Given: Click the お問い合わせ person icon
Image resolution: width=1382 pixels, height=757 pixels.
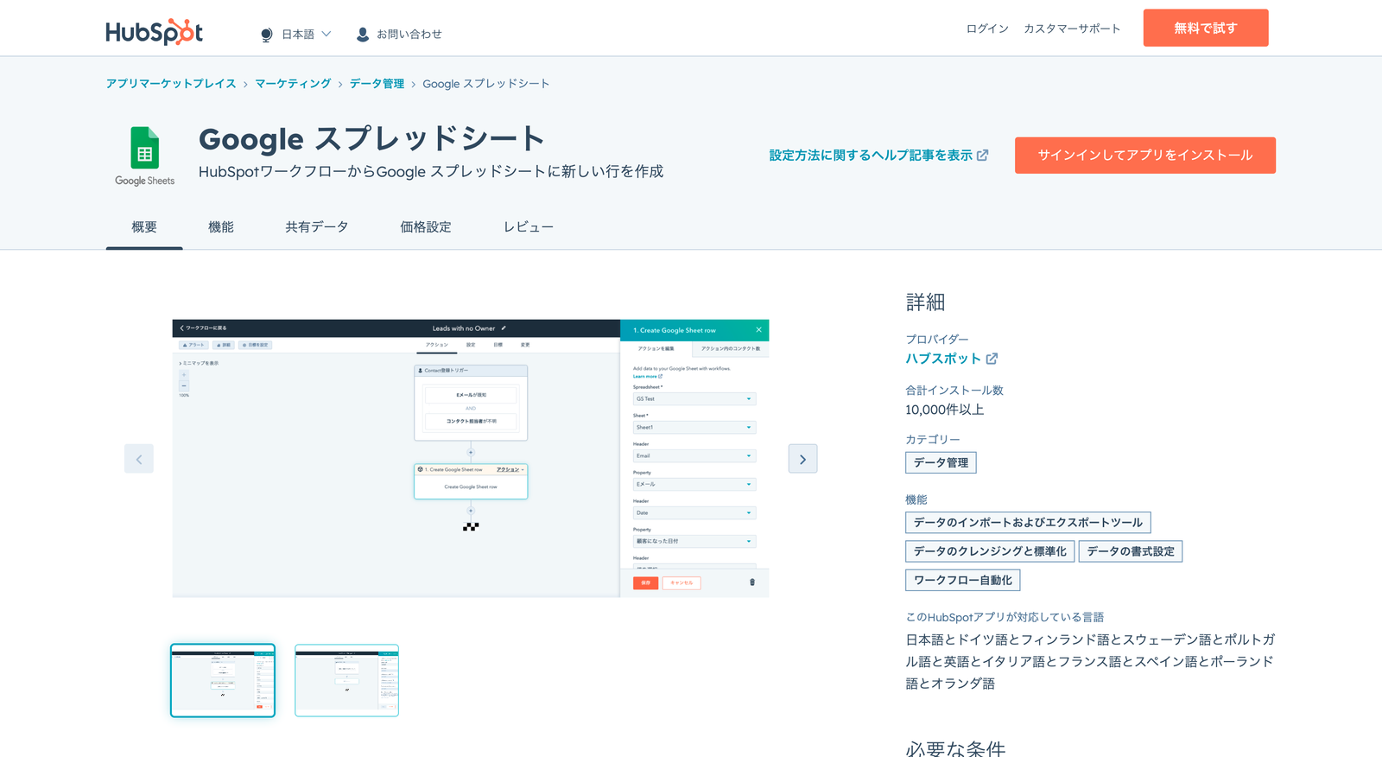Looking at the screenshot, I should coord(363,35).
